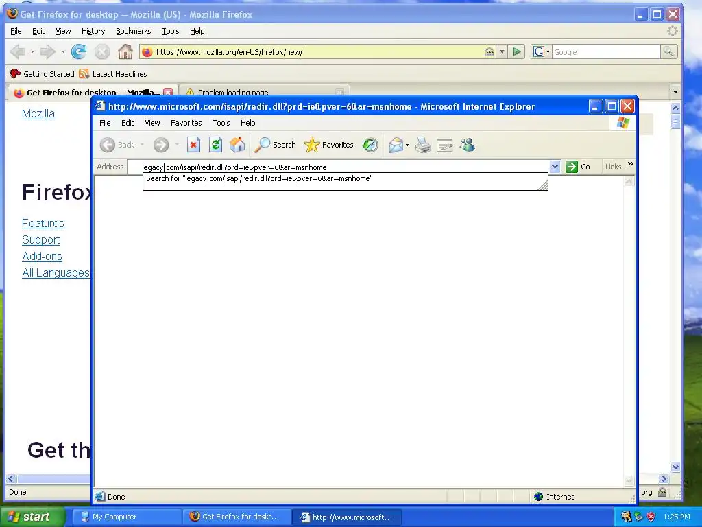Click the Internet Explorer Stop button

coord(193,145)
